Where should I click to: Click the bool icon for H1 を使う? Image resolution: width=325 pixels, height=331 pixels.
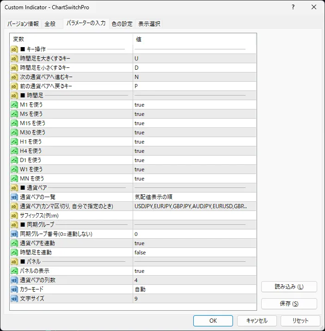pos(14,142)
